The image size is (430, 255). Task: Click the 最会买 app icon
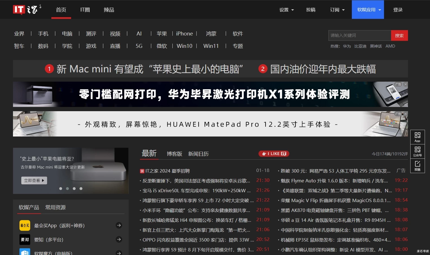click(x=25, y=225)
